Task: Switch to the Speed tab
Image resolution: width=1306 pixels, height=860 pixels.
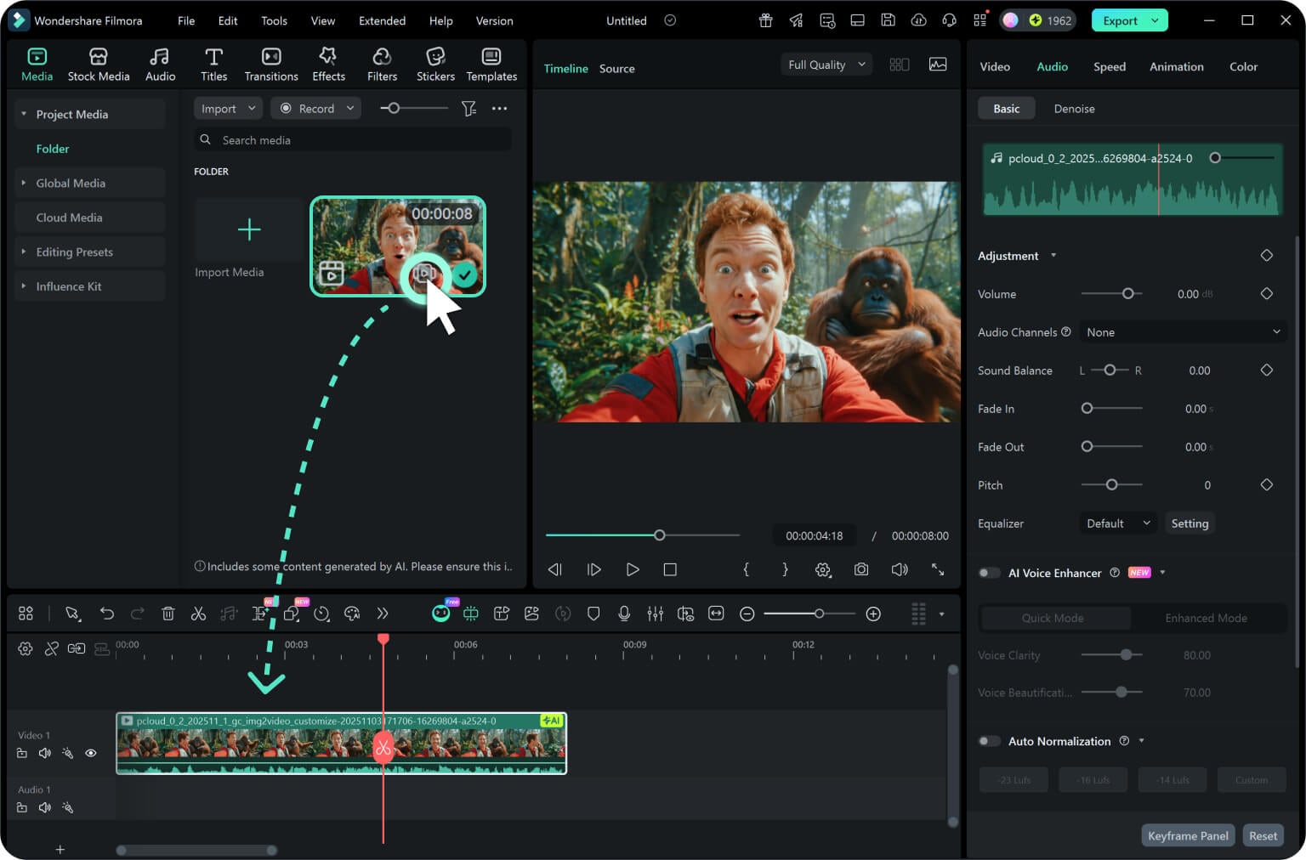Action: tap(1109, 66)
